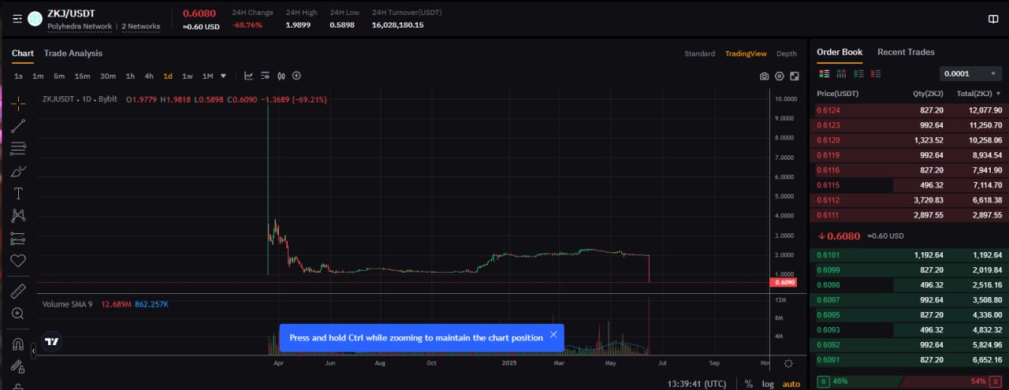Open chart axis settings gear at bottom right
Screen dimensions: 1009x390
click(x=788, y=364)
